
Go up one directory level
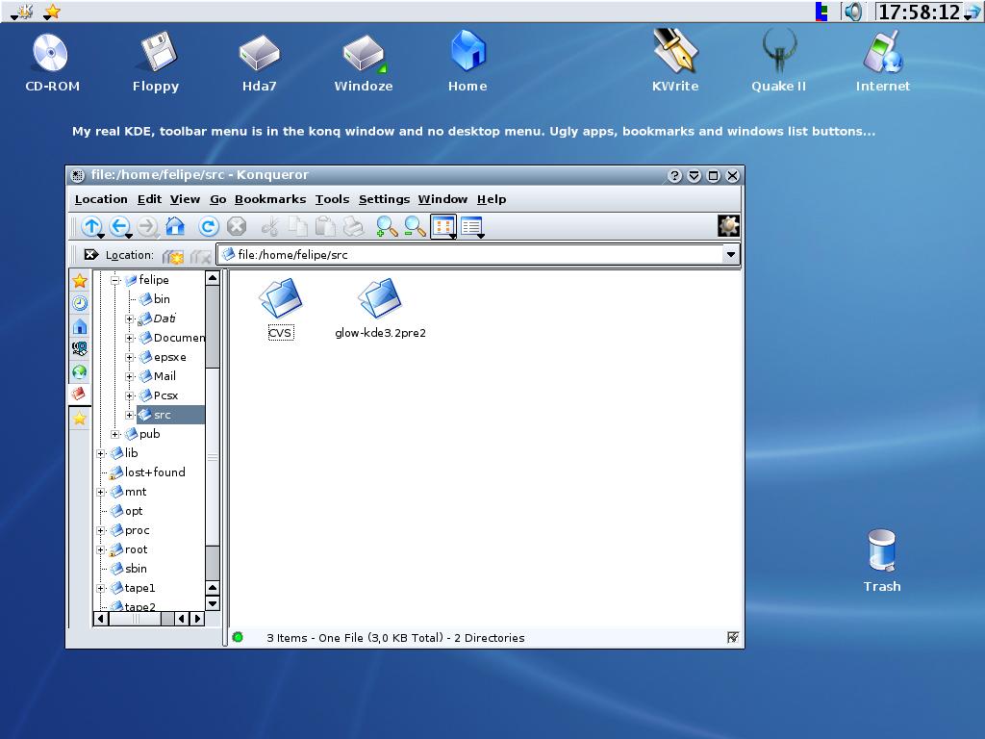[x=91, y=226]
